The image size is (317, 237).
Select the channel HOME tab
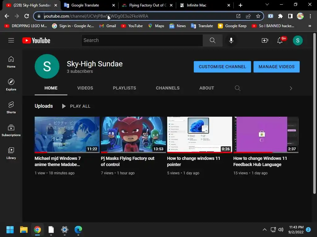point(51,88)
